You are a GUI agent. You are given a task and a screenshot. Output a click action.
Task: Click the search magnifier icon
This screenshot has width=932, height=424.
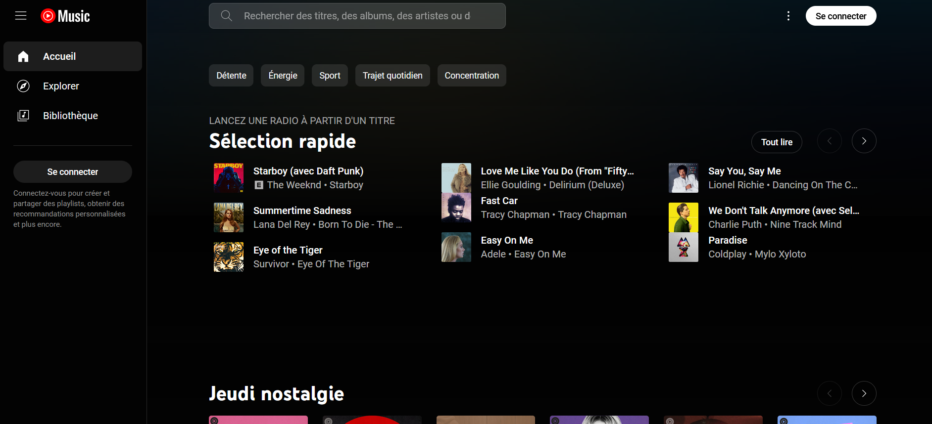[x=226, y=16]
